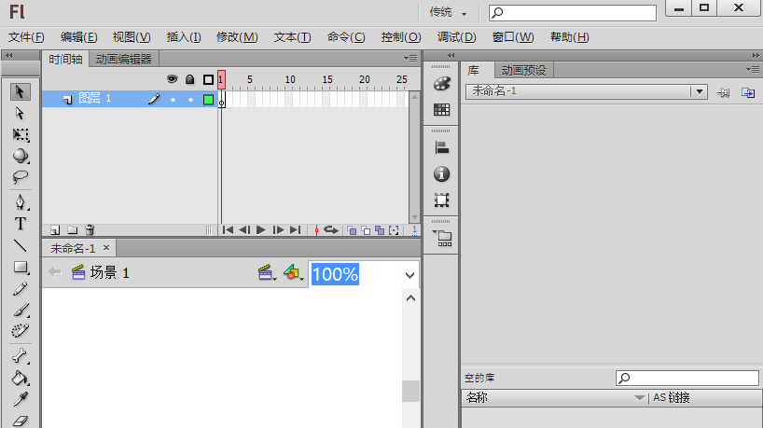Open the Color palette panel icon

tap(441, 84)
